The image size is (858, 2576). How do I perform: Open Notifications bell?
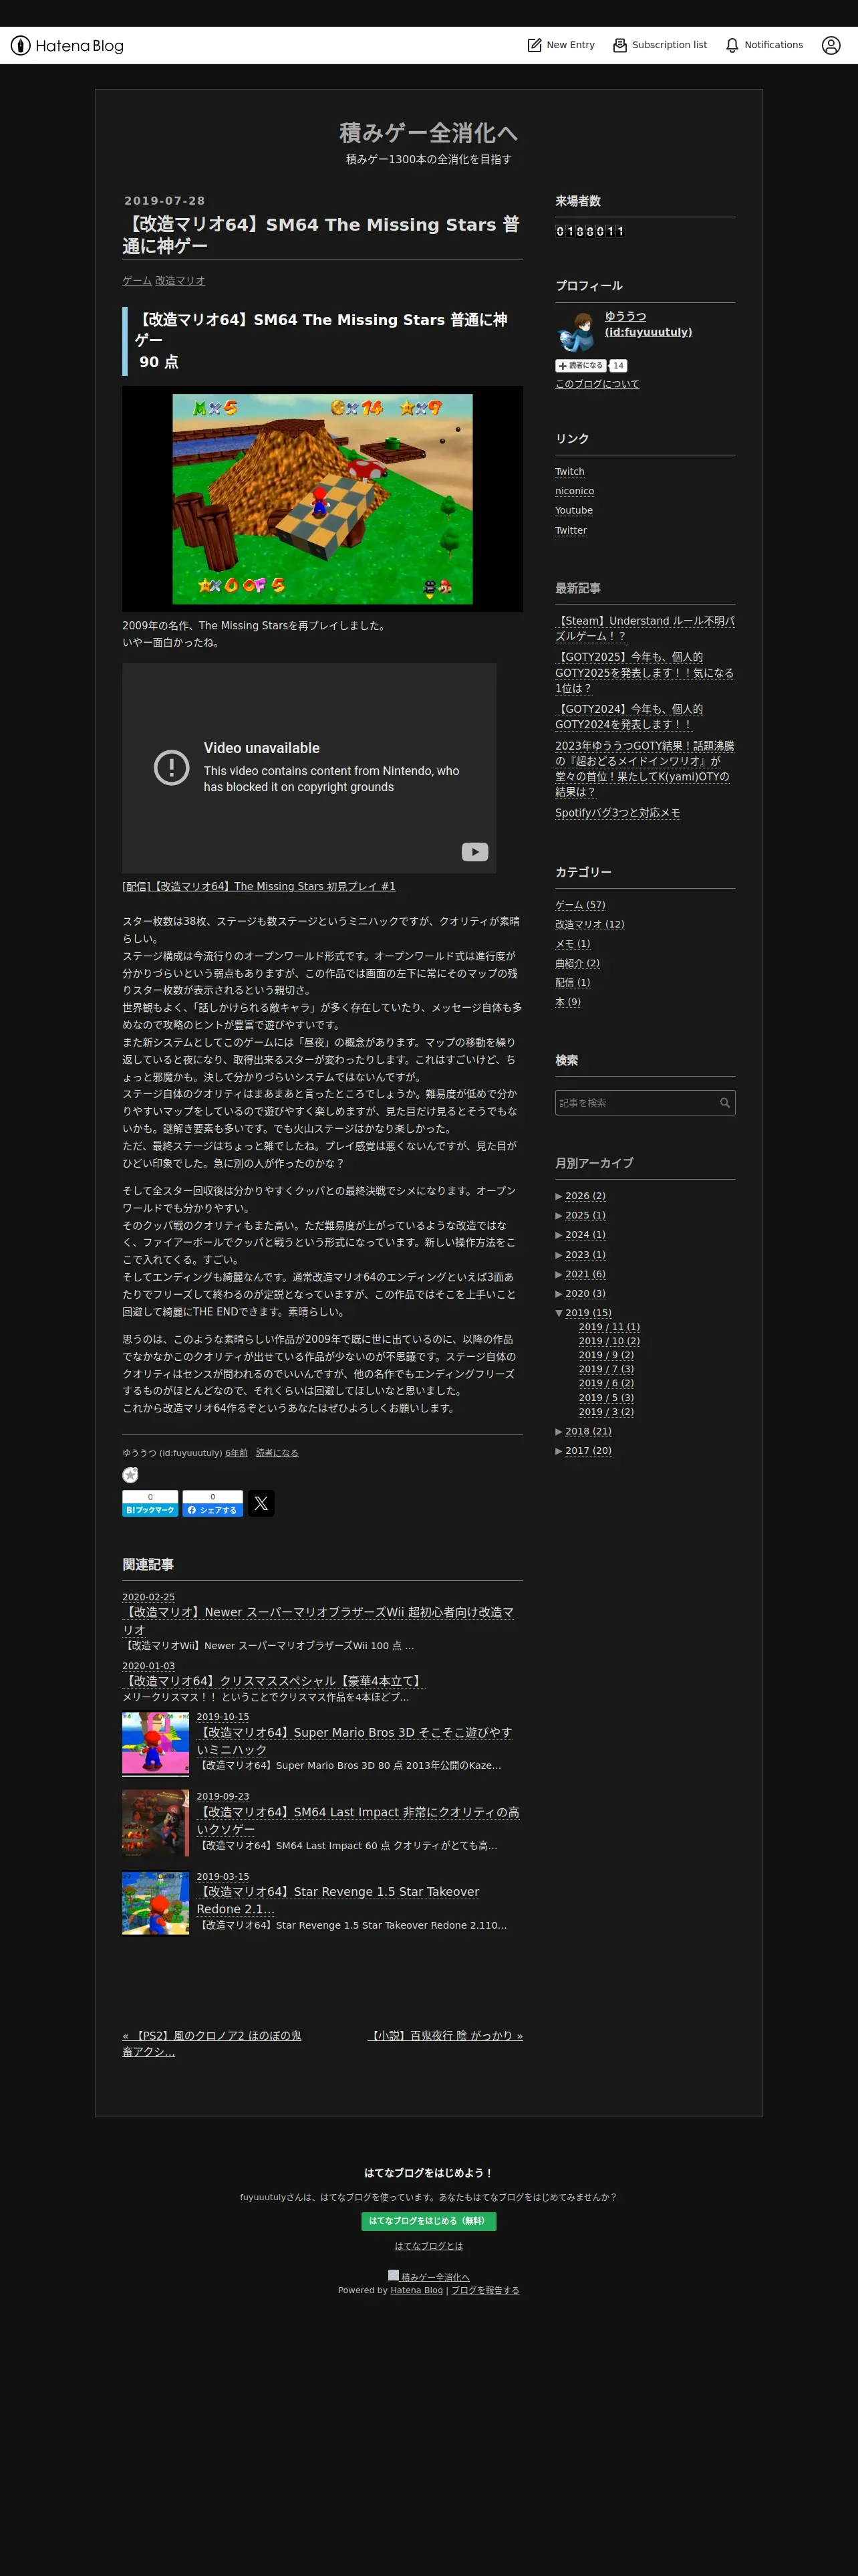click(x=764, y=45)
